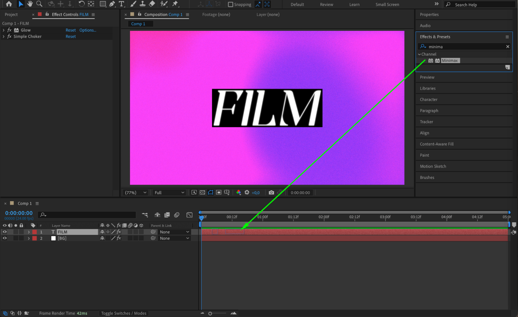Viewport: 518px width, 317px height.
Task: Choose the Learn workspace
Action: 354,4
